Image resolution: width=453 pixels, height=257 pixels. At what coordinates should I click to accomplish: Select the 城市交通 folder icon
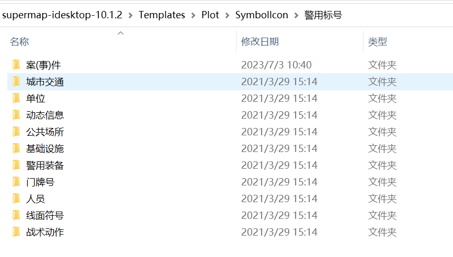[16, 82]
